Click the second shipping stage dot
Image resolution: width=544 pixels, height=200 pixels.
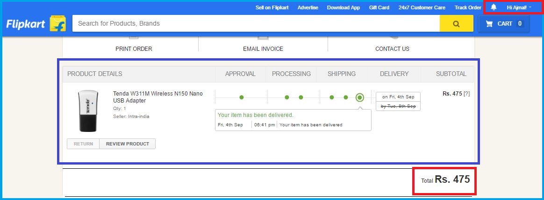[345, 97]
